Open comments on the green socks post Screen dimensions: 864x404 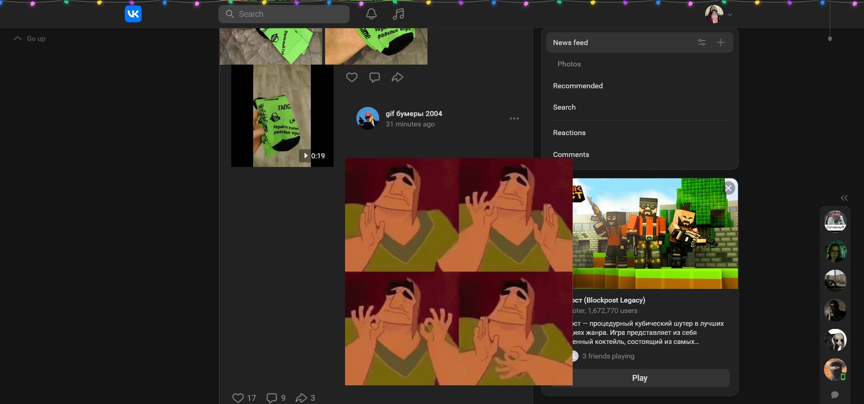tap(375, 77)
